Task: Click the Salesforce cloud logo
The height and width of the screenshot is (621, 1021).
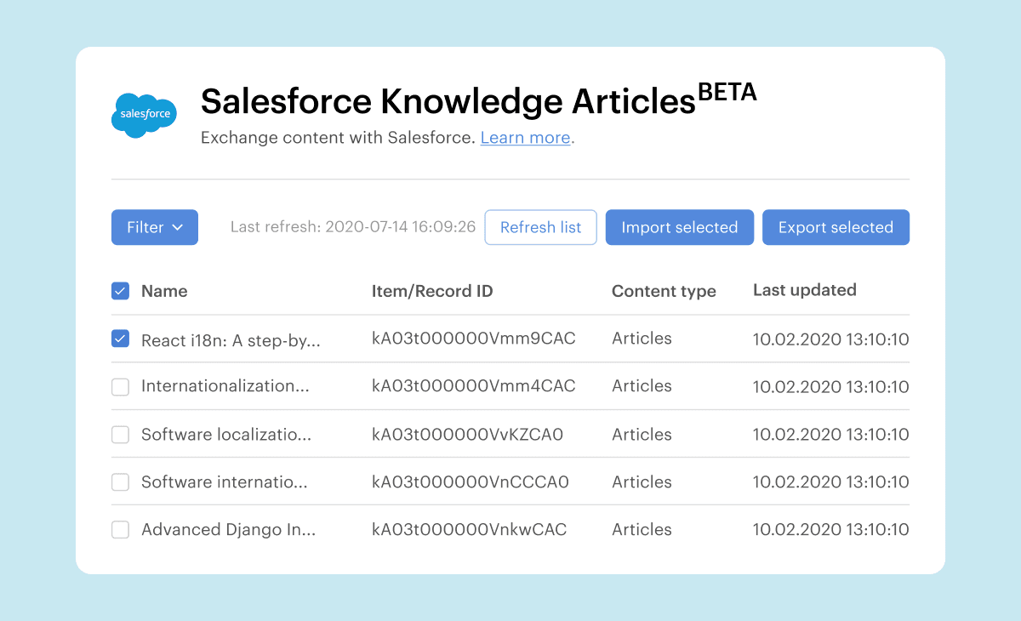Action: coord(144,115)
